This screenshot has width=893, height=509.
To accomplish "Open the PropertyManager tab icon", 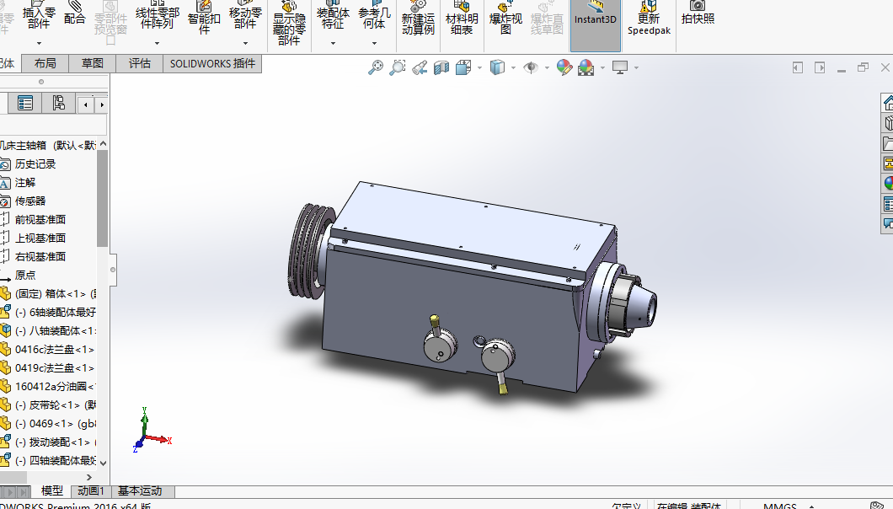I will click(x=25, y=103).
